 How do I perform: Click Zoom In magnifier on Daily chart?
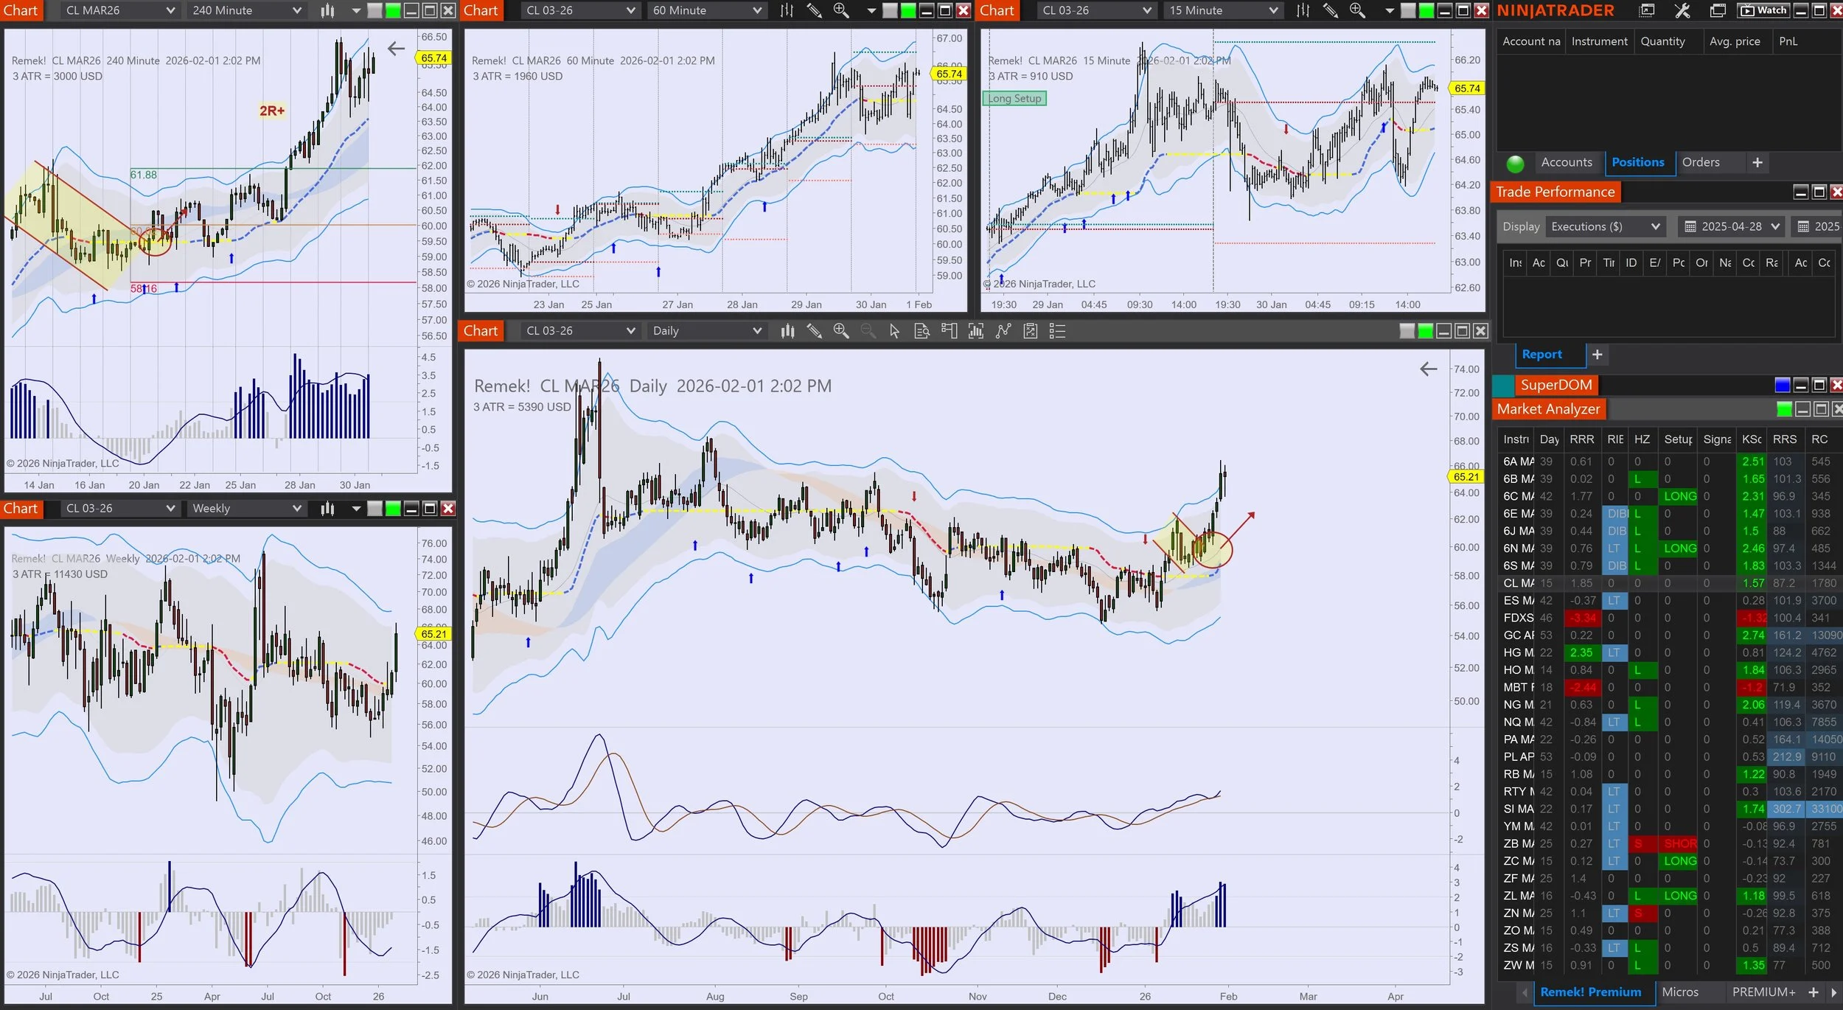pos(841,331)
